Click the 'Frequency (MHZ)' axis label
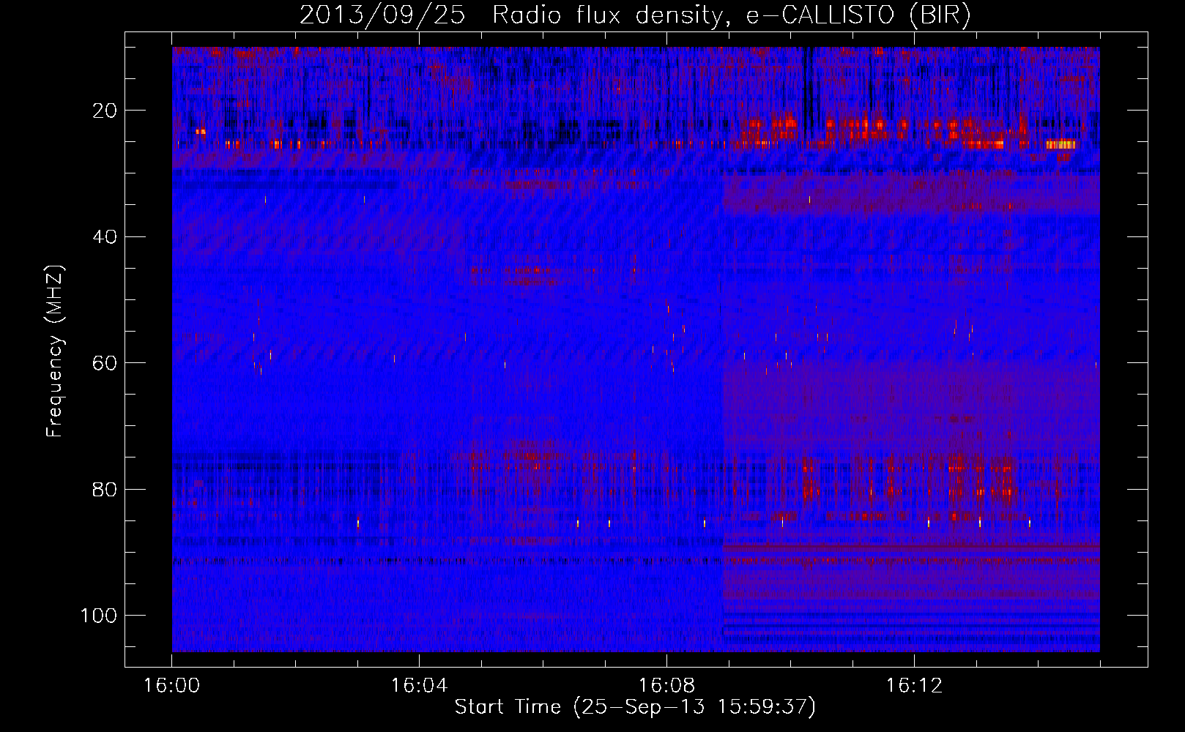Viewport: 1185px width, 732px height. (x=55, y=351)
